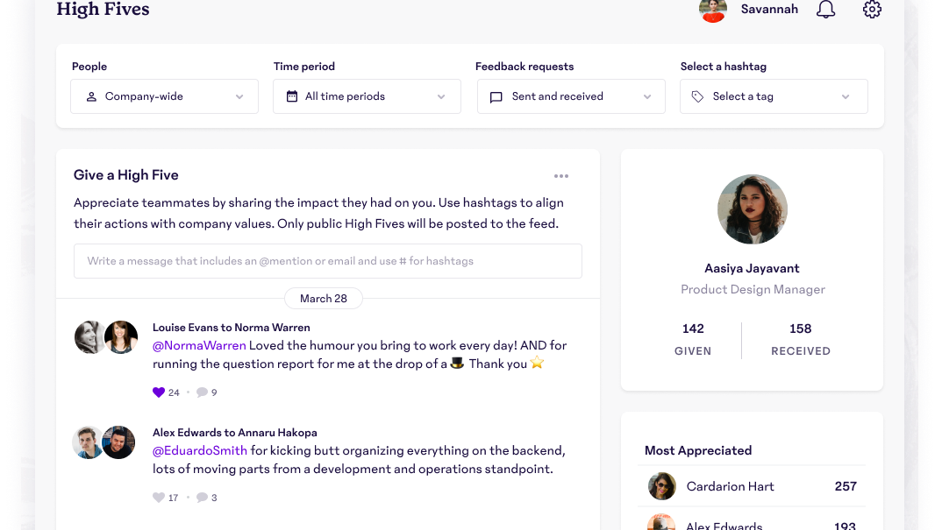The height and width of the screenshot is (530, 942).
Task: Expand the Company-wide people dropdown
Action: (x=165, y=96)
